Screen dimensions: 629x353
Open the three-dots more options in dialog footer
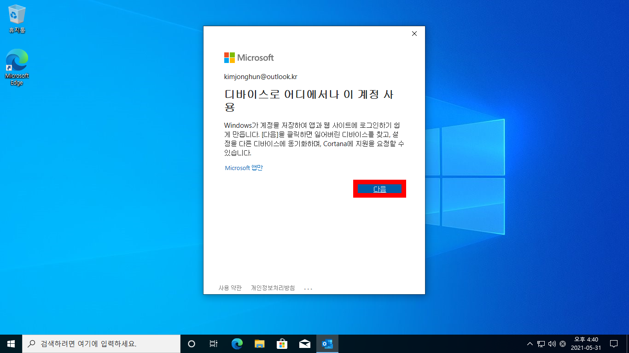click(308, 289)
